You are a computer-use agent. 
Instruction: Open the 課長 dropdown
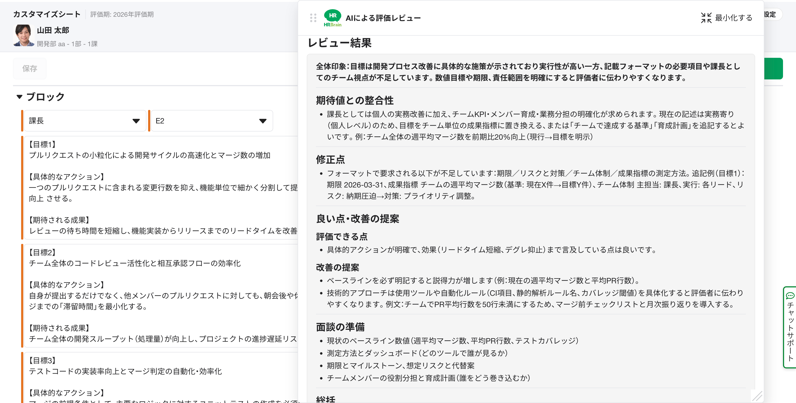click(x=85, y=121)
